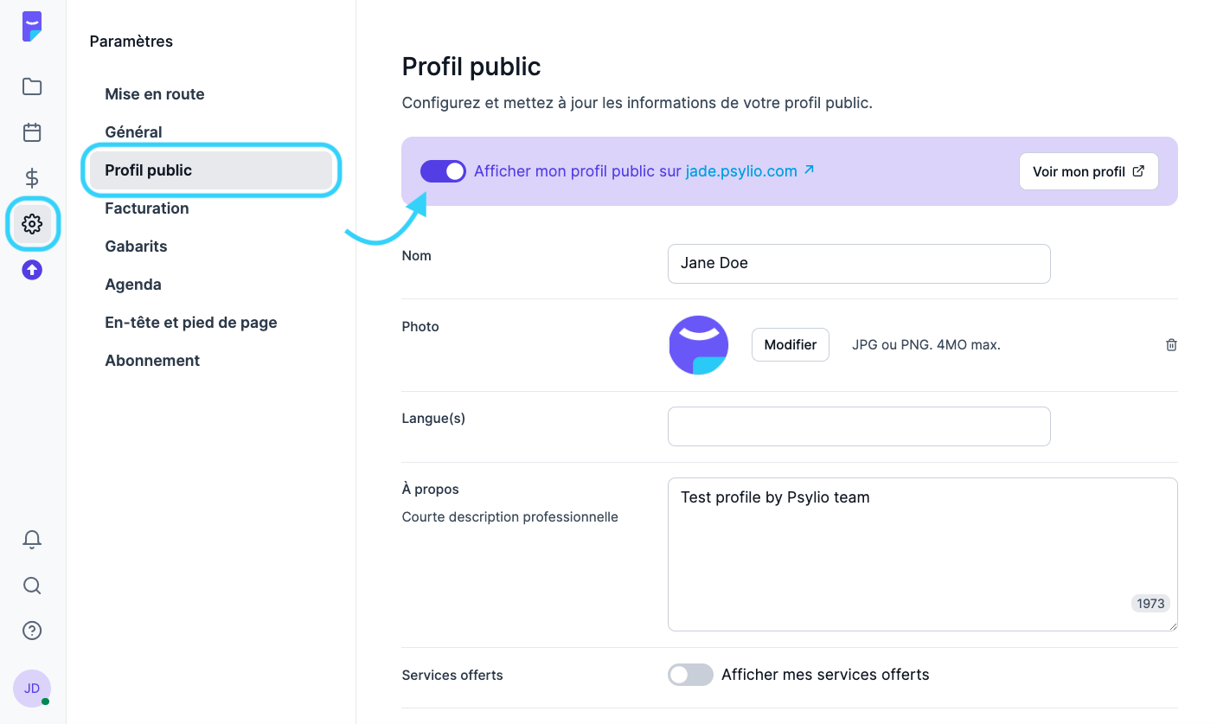1217x724 pixels.
Task: Open the dollar billing icon
Action: pos(32,178)
